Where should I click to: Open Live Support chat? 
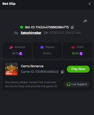[77, 84]
